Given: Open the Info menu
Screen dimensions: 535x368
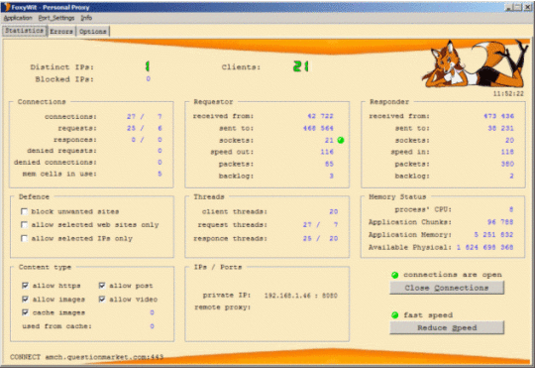Looking at the screenshot, I should pyautogui.click(x=86, y=18).
